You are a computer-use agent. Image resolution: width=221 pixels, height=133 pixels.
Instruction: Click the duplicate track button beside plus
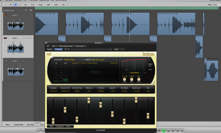point(31,10)
